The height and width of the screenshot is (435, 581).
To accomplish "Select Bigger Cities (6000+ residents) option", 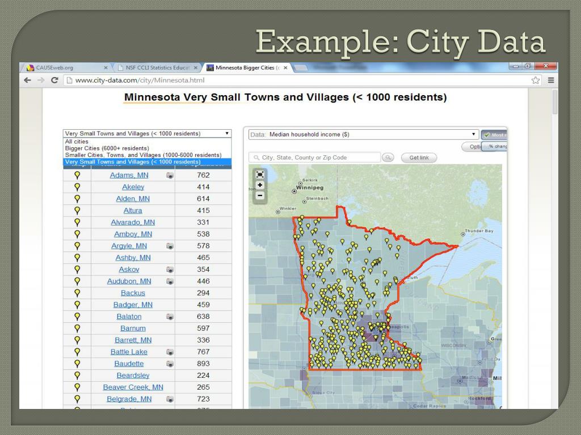I will point(147,148).
